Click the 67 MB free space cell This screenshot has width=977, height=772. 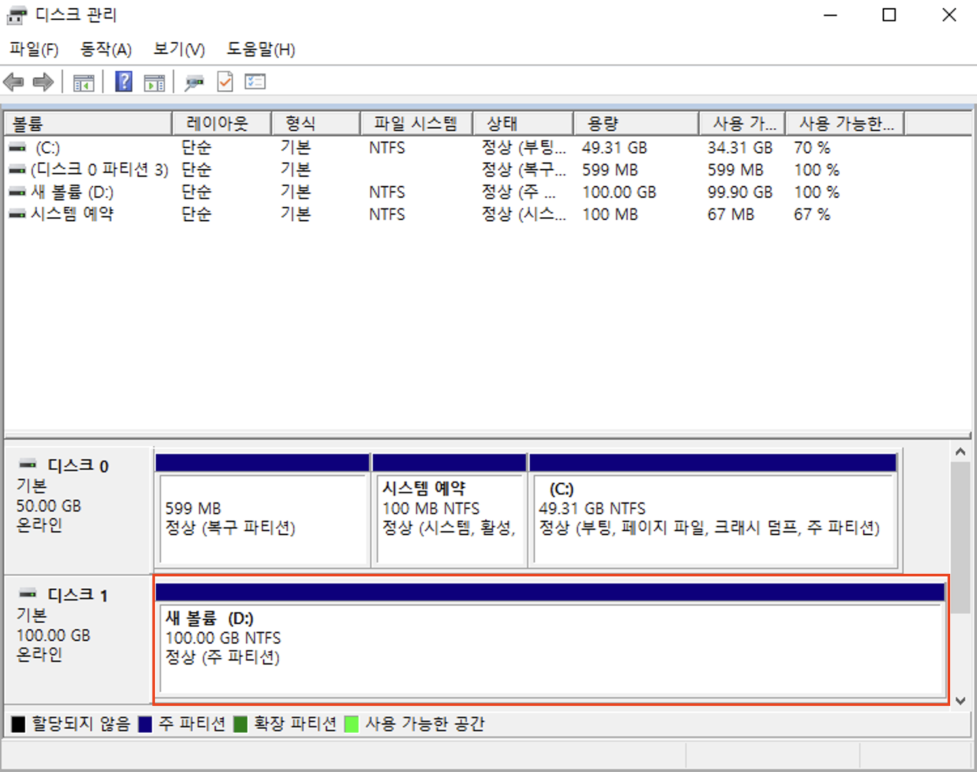tap(731, 215)
